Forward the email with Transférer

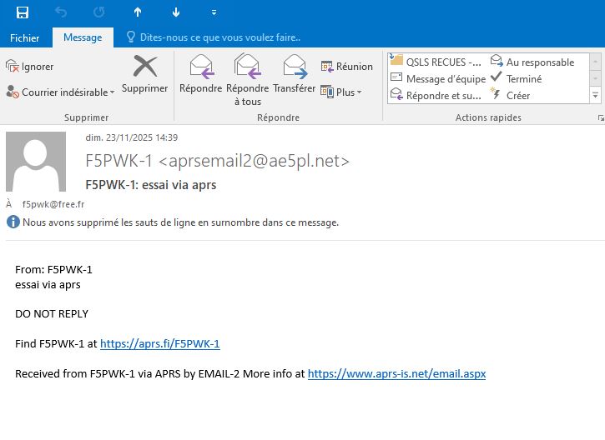pyautogui.click(x=294, y=74)
